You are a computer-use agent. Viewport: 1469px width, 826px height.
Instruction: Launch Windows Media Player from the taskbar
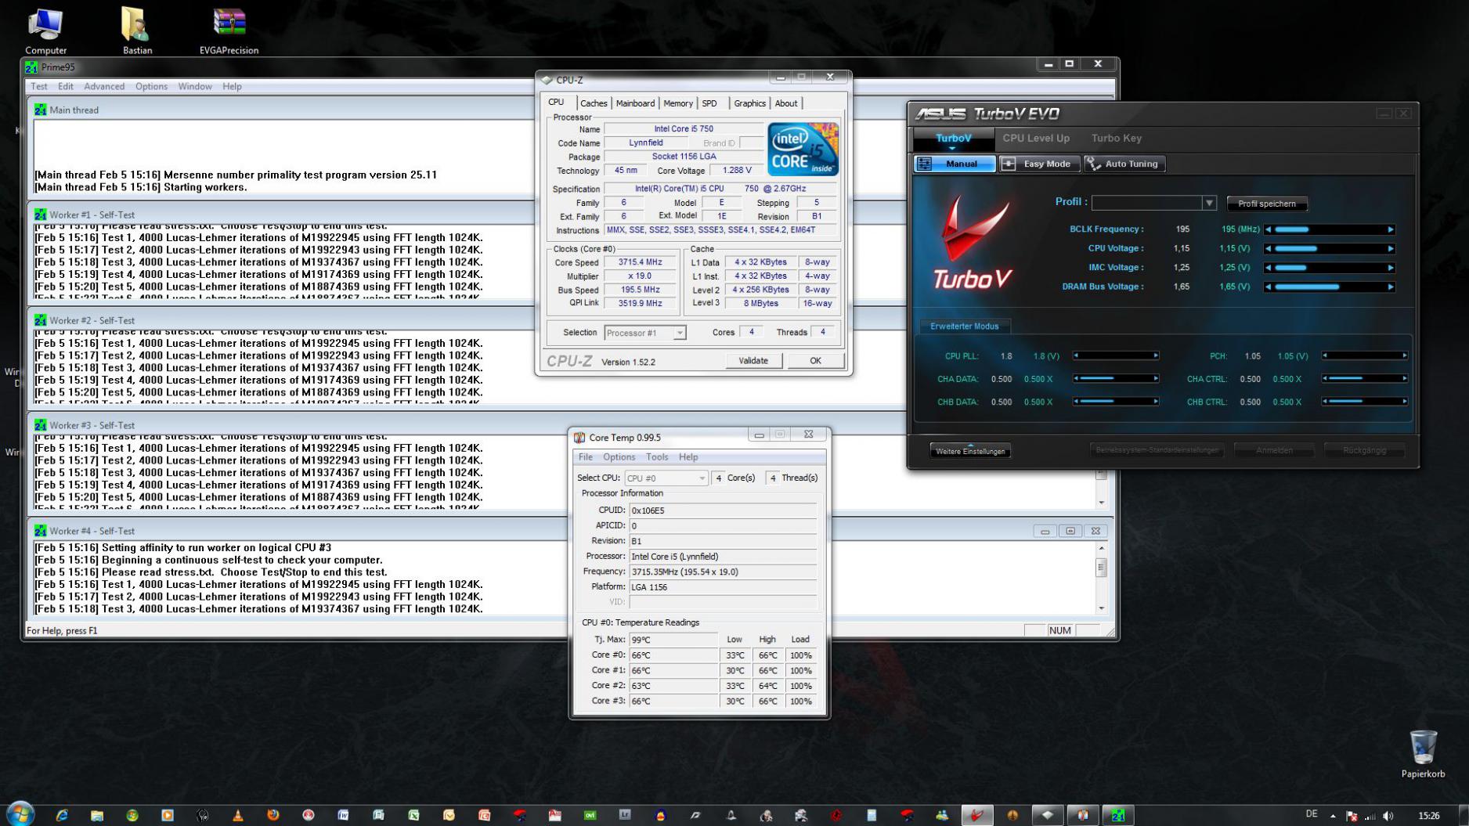coord(167,815)
